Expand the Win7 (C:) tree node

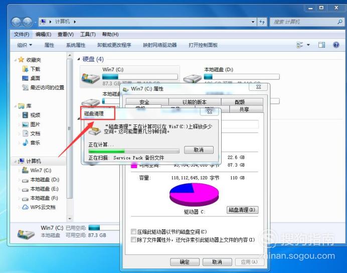pyautogui.click(x=19, y=171)
